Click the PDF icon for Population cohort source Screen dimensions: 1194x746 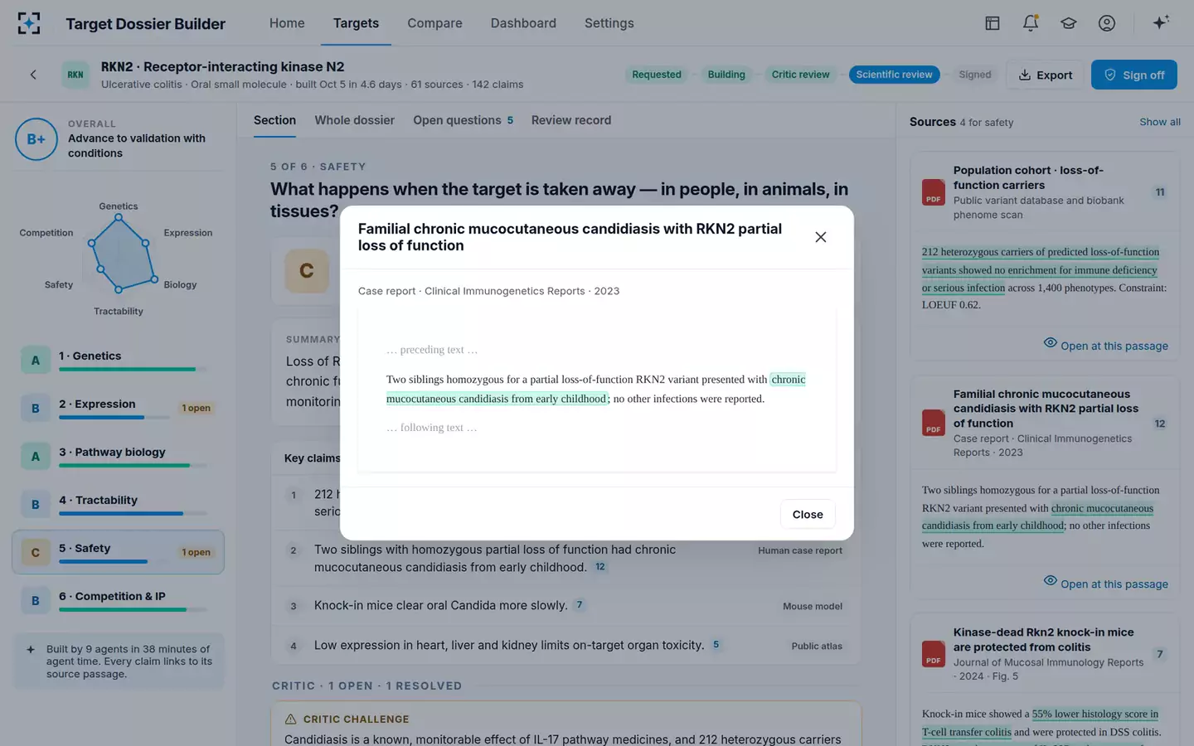pyautogui.click(x=934, y=192)
